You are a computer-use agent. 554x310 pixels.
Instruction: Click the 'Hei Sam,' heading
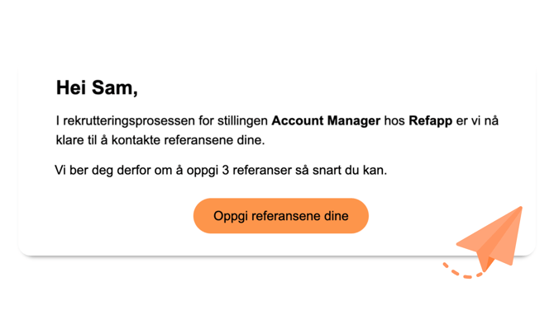click(97, 87)
